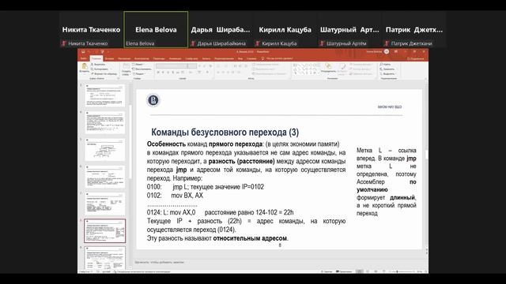This screenshot has height=284, width=506.
Task: Click the notes pane placeholder under the slide
Action: pos(160,262)
